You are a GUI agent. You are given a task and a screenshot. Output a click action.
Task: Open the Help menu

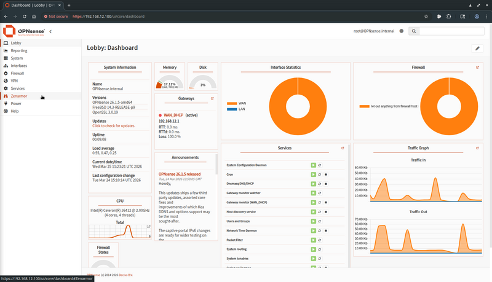click(41, 111)
